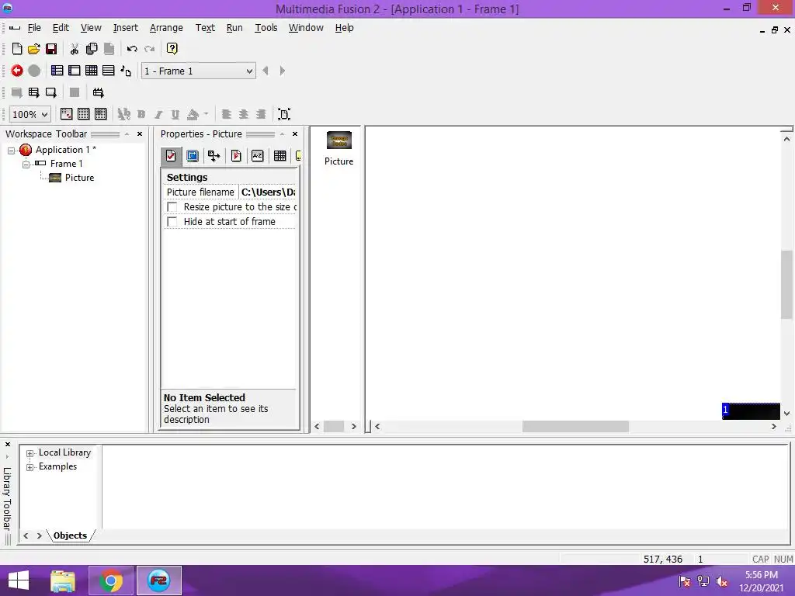The width and height of the screenshot is (795, 596).
Task: Open the frame selector dropdown
Action: click(x=249, y=71)
